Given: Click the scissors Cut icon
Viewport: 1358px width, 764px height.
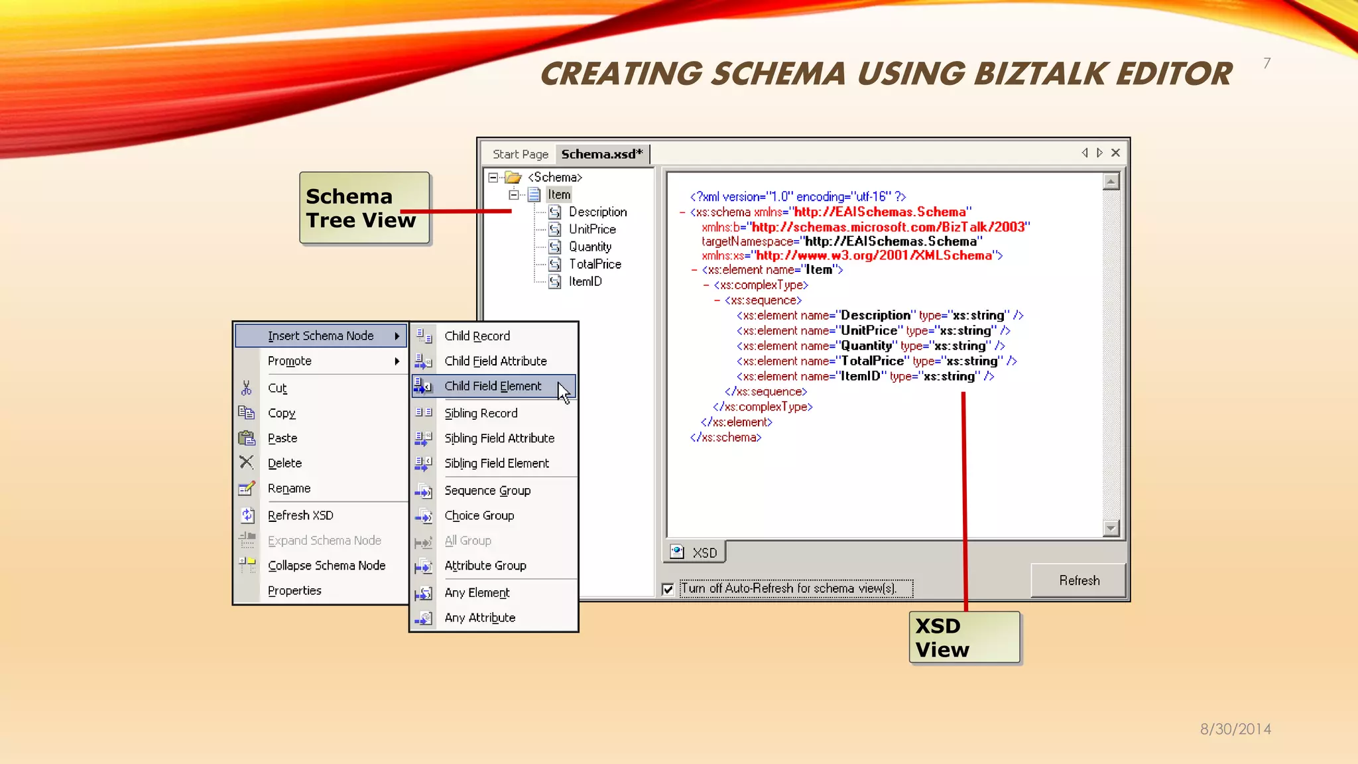Looking at the screenshot, I should [247, 388].
